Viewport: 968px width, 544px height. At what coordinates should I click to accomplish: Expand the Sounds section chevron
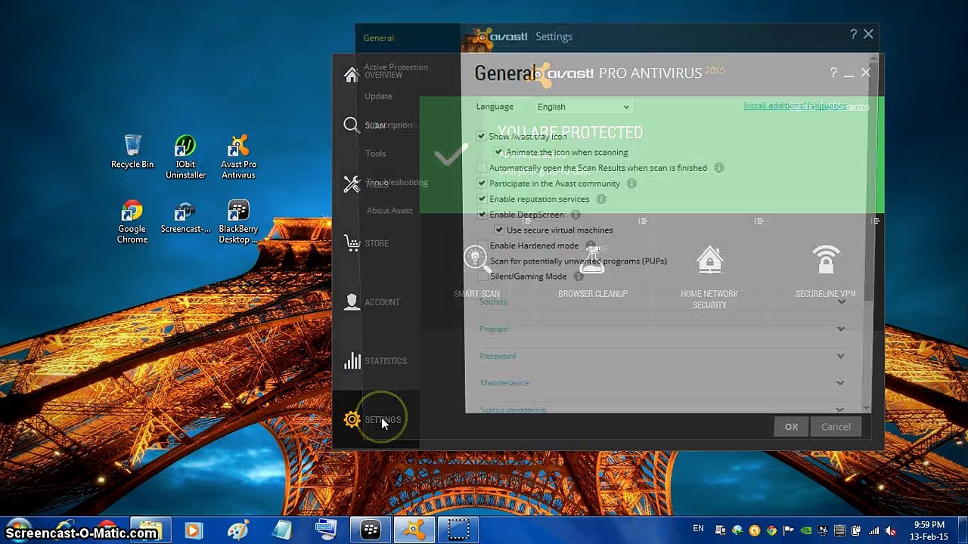pos(842,301)
